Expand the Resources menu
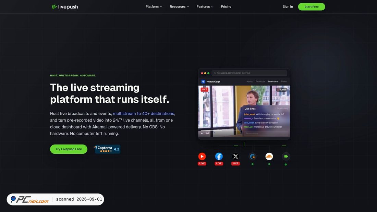 point(179,7)
